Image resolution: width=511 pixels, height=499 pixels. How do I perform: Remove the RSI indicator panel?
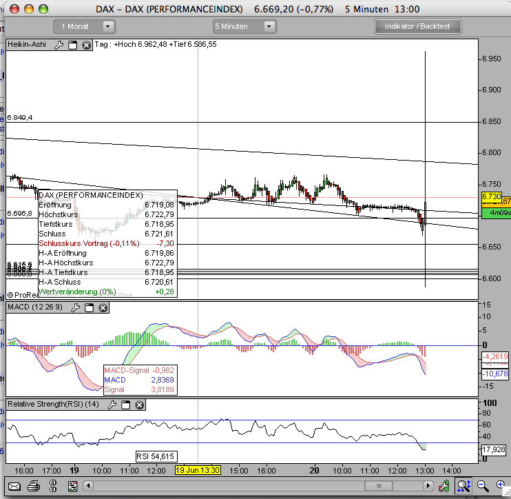[x=140, y=405]
